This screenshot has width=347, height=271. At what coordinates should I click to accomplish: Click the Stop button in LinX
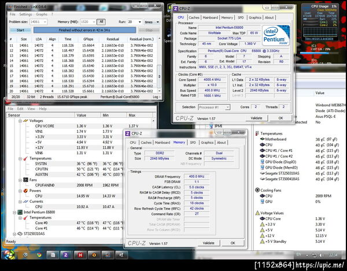point(149,30)
